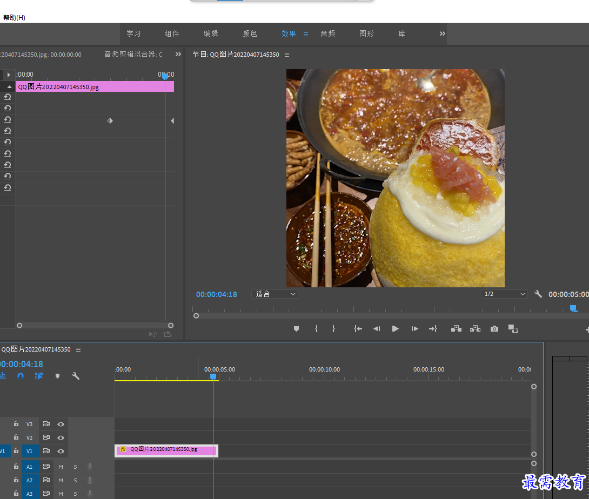Toggle Snap in timeline
Viewport: 589px width, 499px height.
coord(21,376)
